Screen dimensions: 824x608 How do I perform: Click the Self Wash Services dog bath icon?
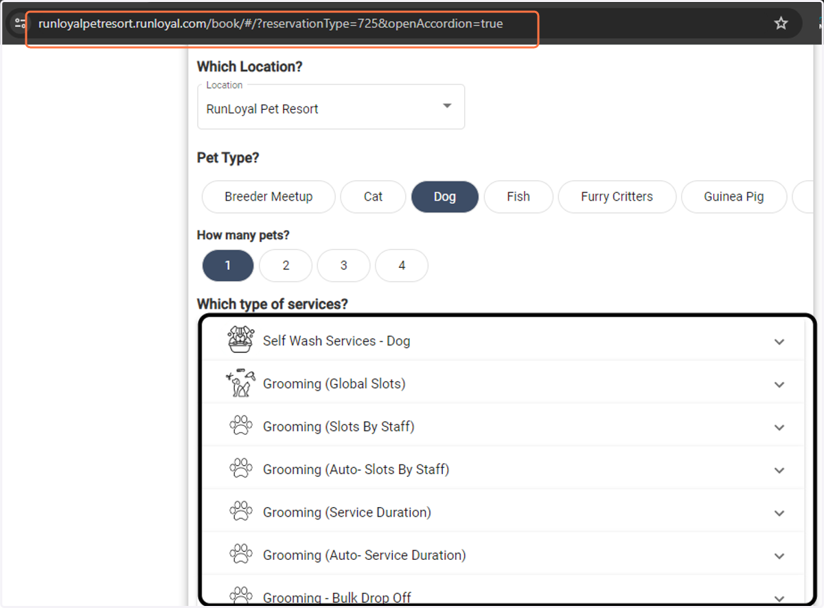240,340
